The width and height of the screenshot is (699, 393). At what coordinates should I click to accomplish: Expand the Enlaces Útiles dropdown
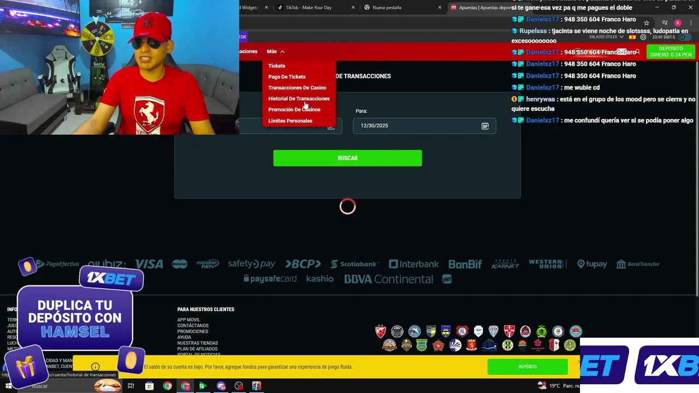606,37
